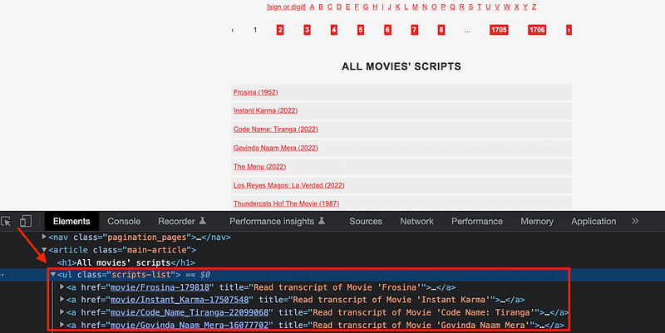
Task: Follow href movie/Instant_Karma-17507548 in DevTools
Action: 180,300
